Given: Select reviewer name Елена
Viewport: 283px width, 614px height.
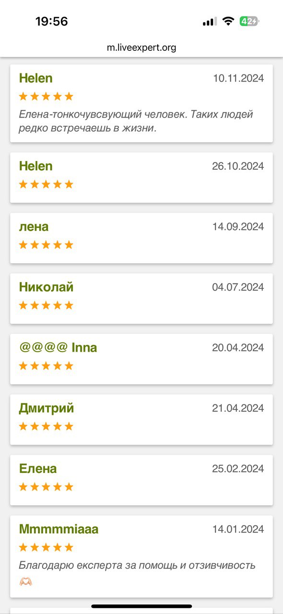Looking at the screenshot, I should point(38,469).
